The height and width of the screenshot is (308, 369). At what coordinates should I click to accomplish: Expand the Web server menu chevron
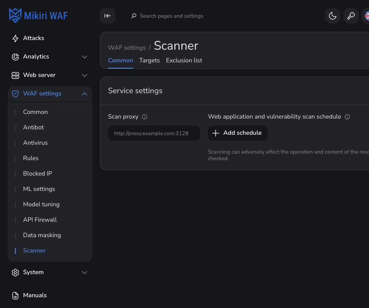85,75
